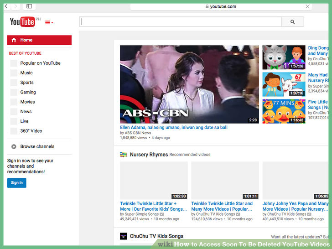The image size is (332, 249).
Task: Click the "401,443,510 views" text
Action: click(278, 219)
